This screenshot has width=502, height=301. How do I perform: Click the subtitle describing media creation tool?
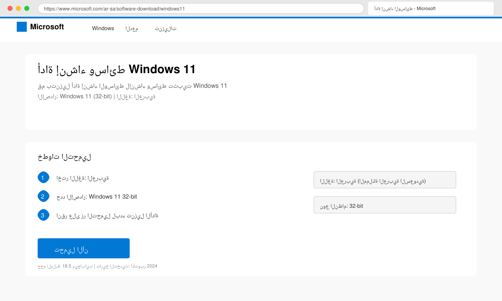[132, 86]
